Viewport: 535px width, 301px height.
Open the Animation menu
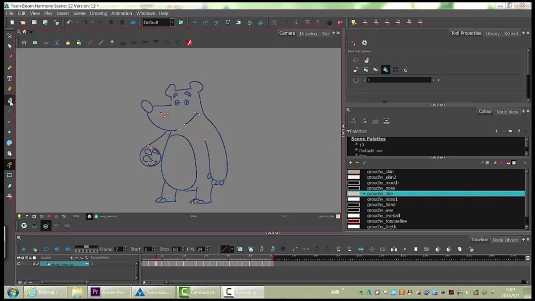tap(121, 13)
